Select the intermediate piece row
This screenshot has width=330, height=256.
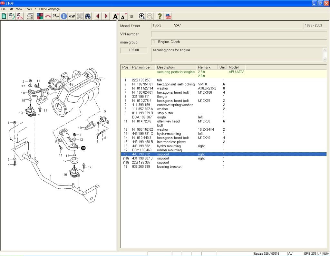tap(224, 142)
